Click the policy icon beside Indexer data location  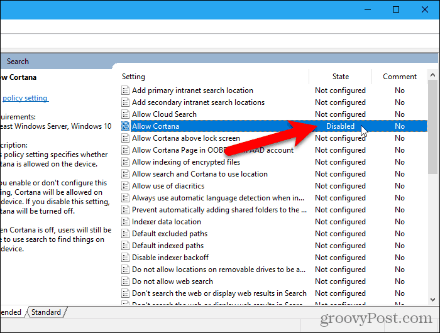tap(125, 222)
